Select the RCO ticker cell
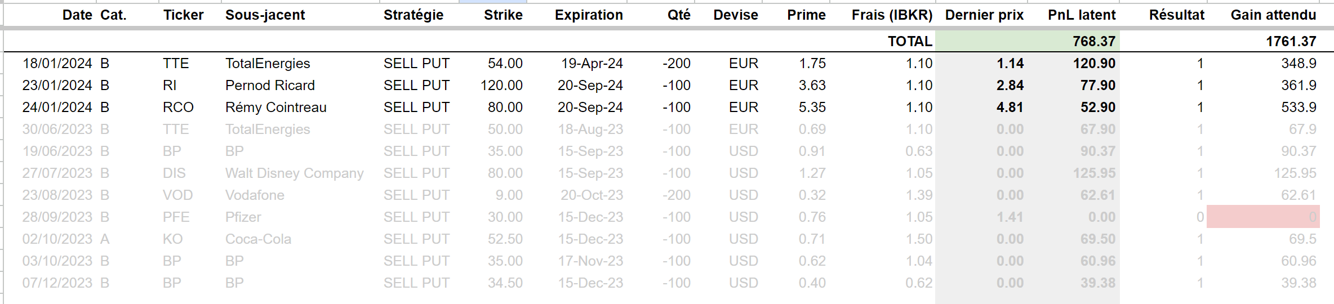Viewport: 1334px width, 304px height. (178, 108)
